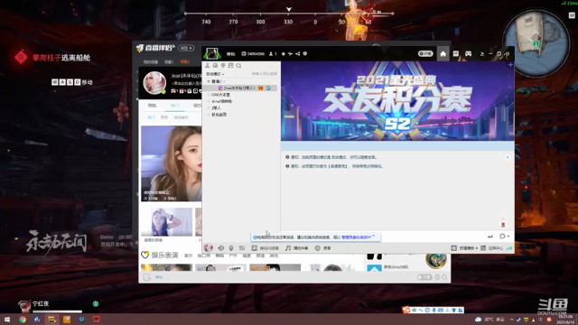578x325 pixels.
Task: Favorite the channel with star icon
Action: point(283,54)
